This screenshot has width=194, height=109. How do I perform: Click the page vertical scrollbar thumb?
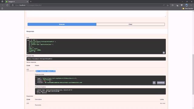193,74
